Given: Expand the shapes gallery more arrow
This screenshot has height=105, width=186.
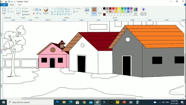Looking at the screenshot, I should [x=71, y=14].
